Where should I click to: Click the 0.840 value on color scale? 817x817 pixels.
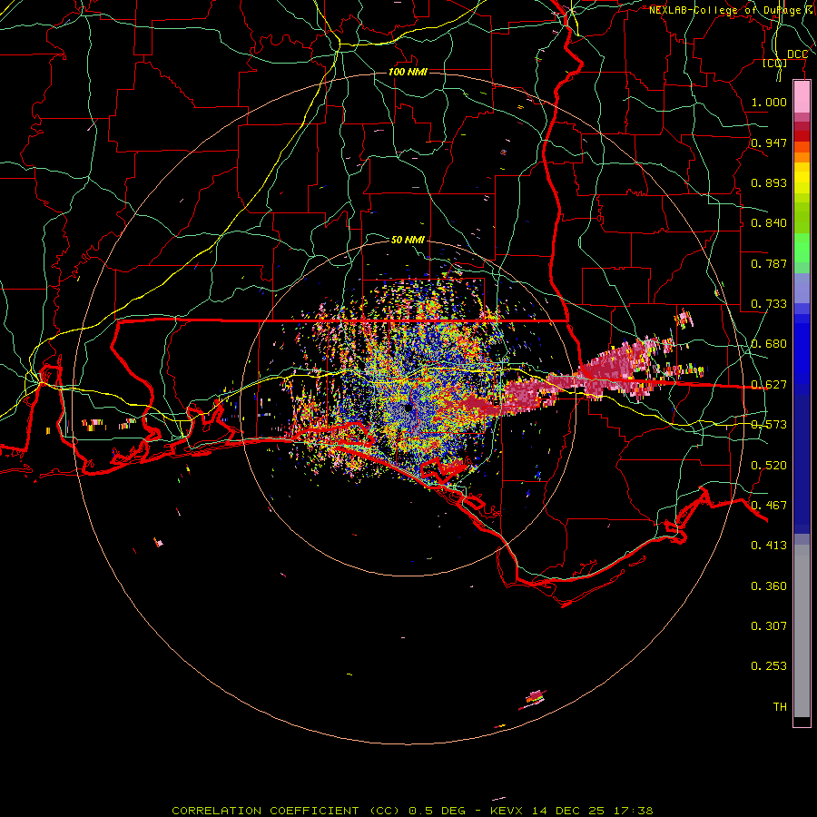[x=769, y=223]
